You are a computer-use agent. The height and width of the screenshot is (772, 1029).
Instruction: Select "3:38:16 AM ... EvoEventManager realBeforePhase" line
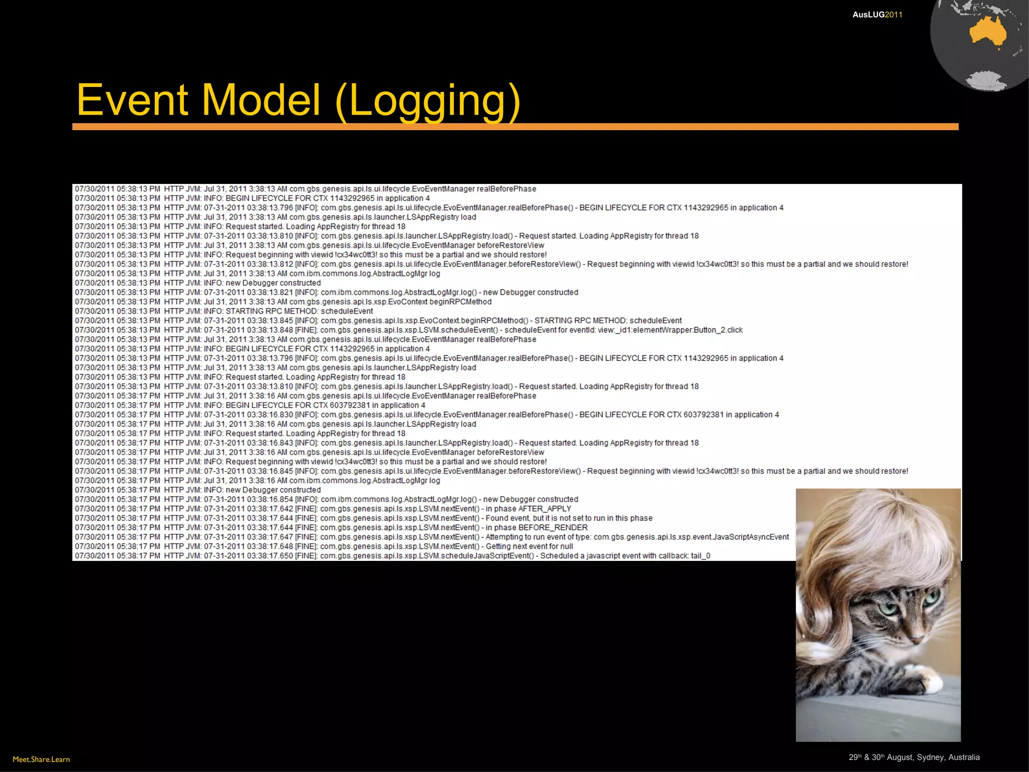click(x=305, y=396)
